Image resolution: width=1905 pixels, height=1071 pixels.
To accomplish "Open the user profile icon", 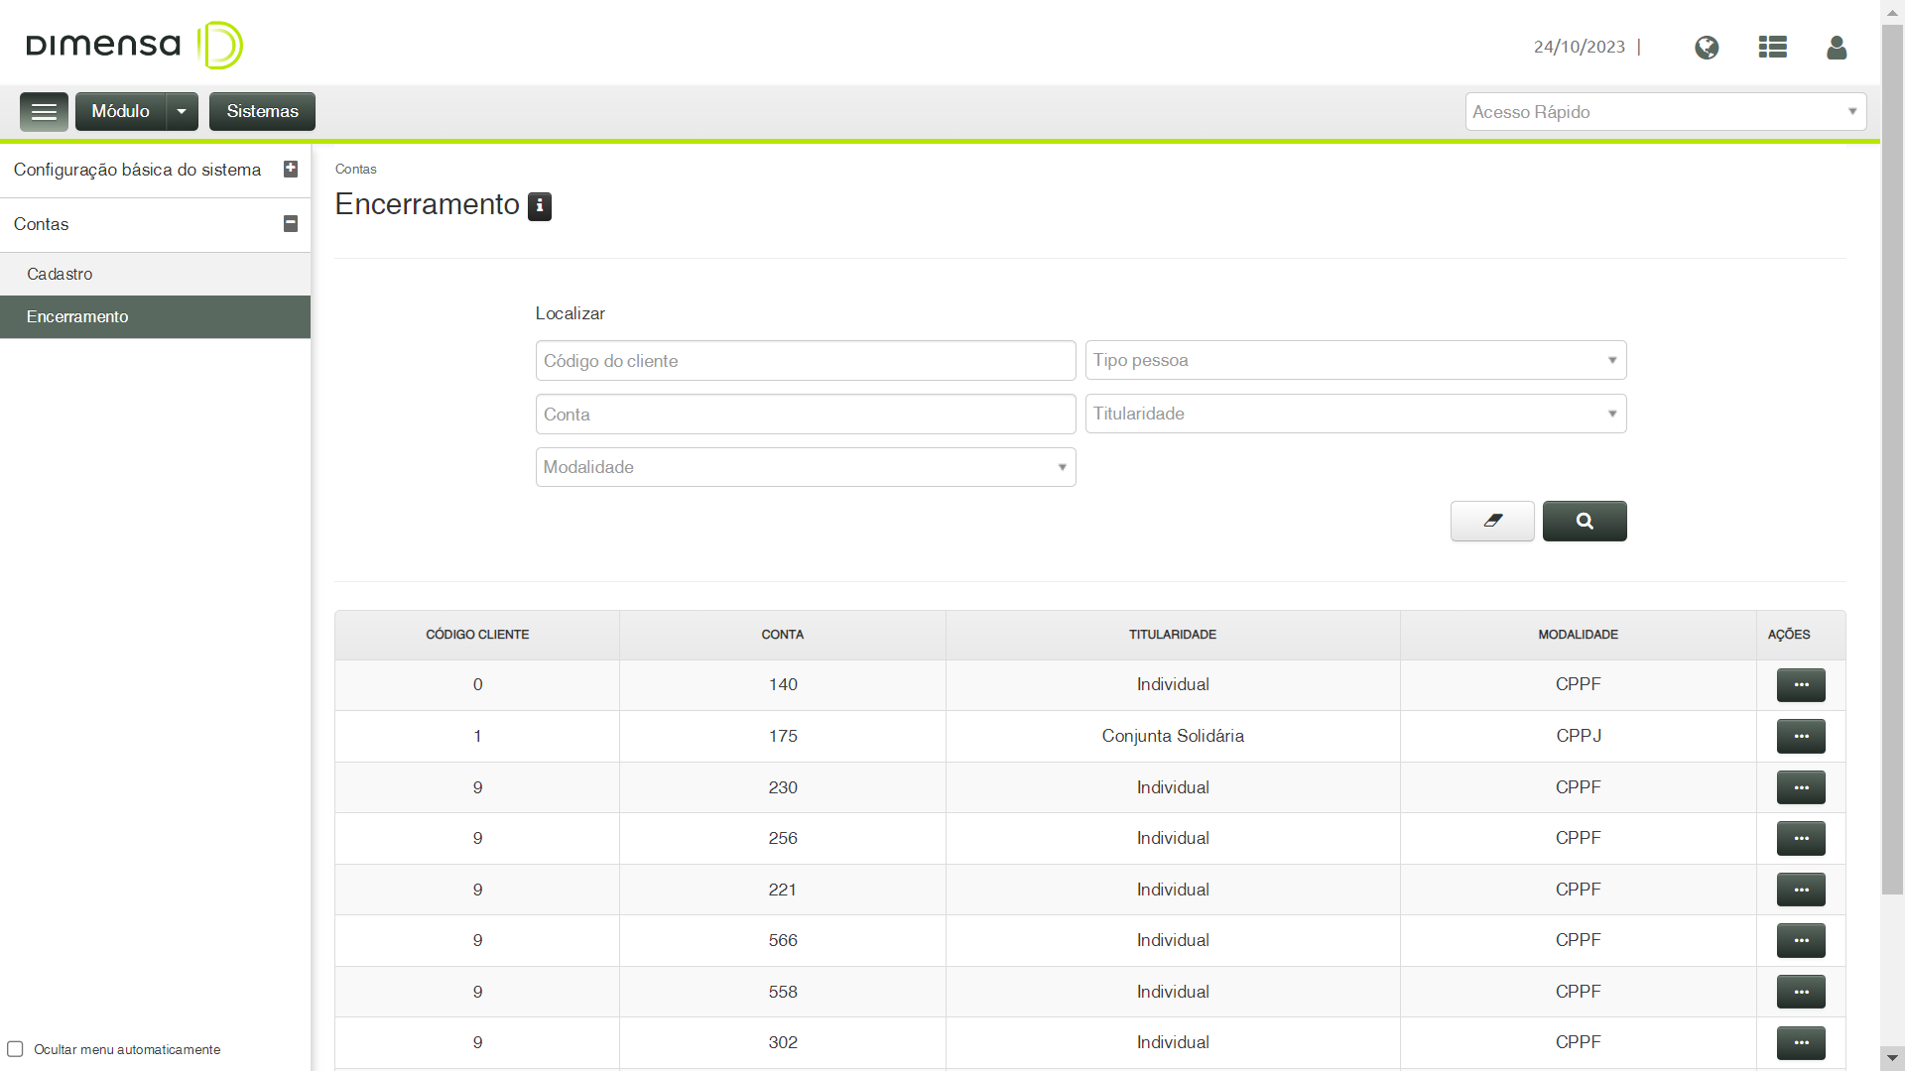I will pos(1837,48).
